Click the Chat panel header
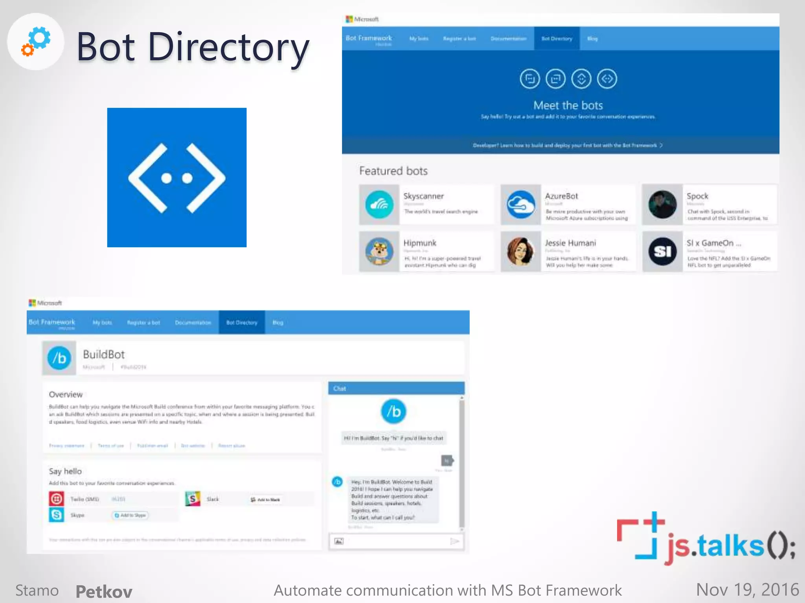This screenshot has width=805, height=603. [x=396, y=388]
